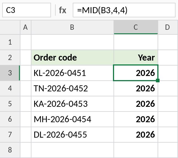Image resolution: width=178 pixels, height=158 pixels.
Task: Select row 2 header
Action: [10, 58]
